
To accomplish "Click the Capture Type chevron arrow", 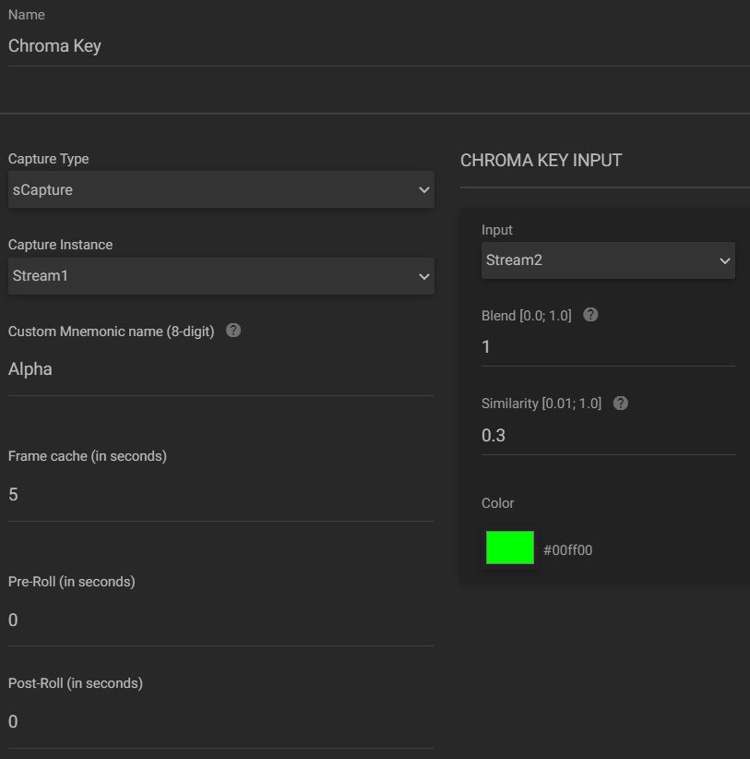I will pyautogui.click(x=424, y=190).
